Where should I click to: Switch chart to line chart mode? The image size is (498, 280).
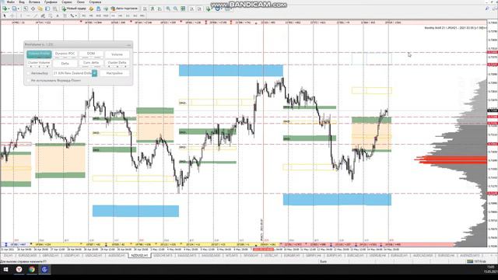click(160, 9)
